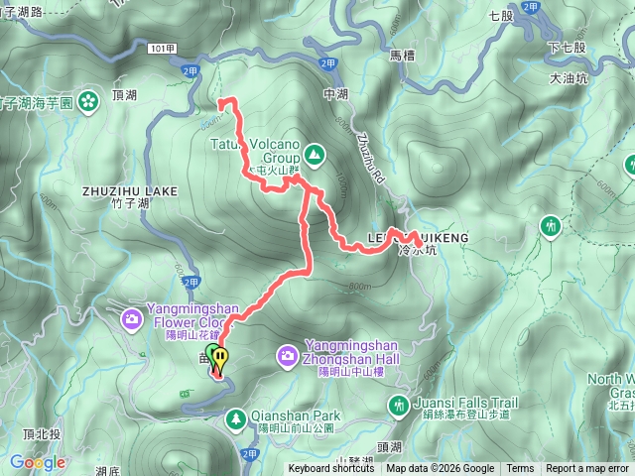Screen dimensions: 635x476
Task: Click the 馬槽 place label
Action: 402,56
